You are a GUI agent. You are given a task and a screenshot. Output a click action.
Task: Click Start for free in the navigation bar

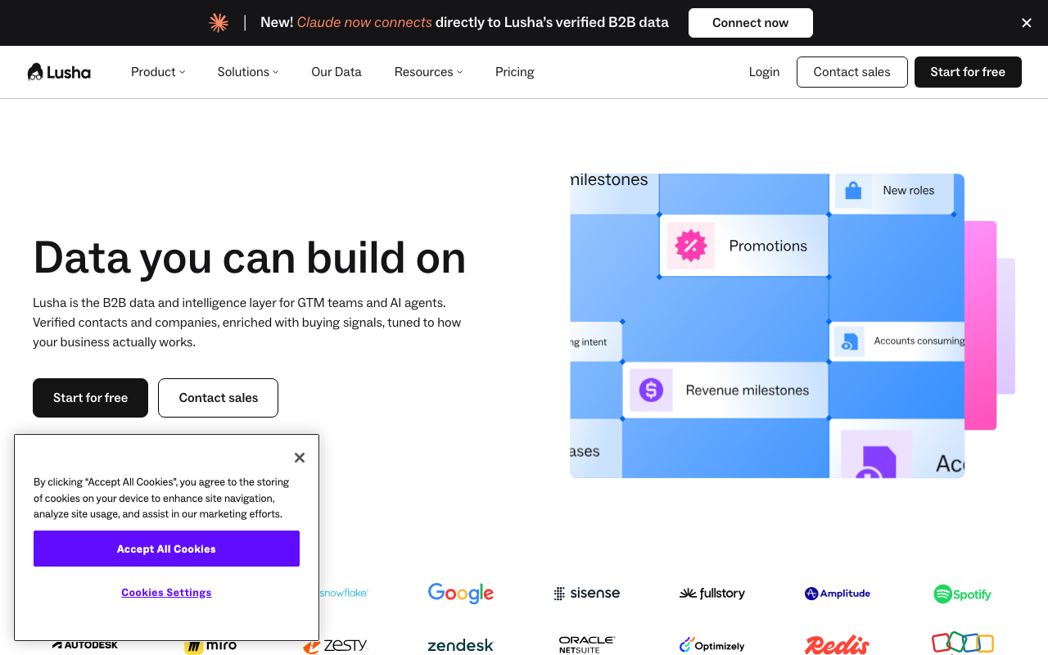click(968, 72)
